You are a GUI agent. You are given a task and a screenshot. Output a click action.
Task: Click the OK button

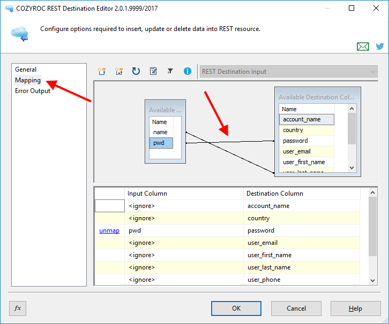coord(236,308)
